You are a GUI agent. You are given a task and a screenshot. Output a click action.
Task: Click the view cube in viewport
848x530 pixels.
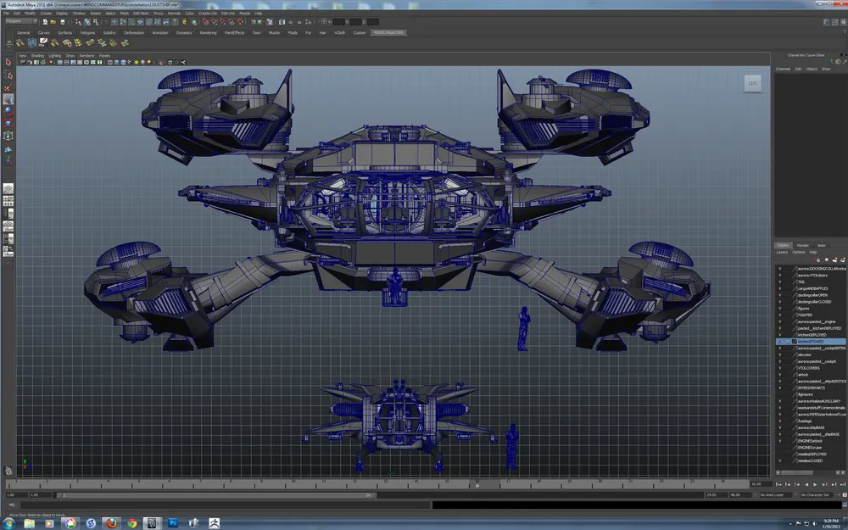pyautogui.click(x=753, y=83)
